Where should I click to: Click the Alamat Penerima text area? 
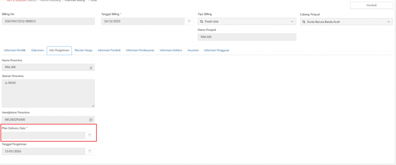coord(48,93)
